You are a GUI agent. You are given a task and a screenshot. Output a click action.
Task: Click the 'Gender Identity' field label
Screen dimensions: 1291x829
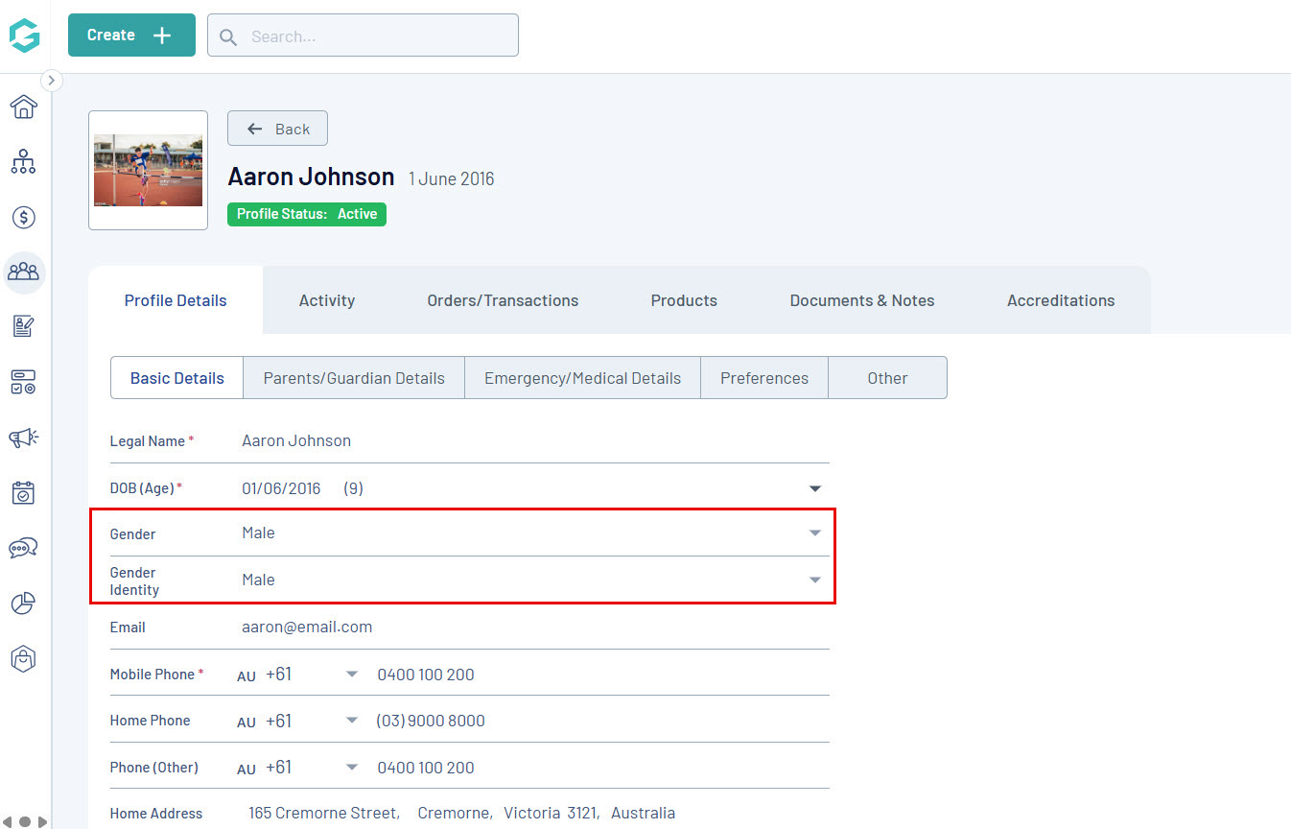[134, 580]
